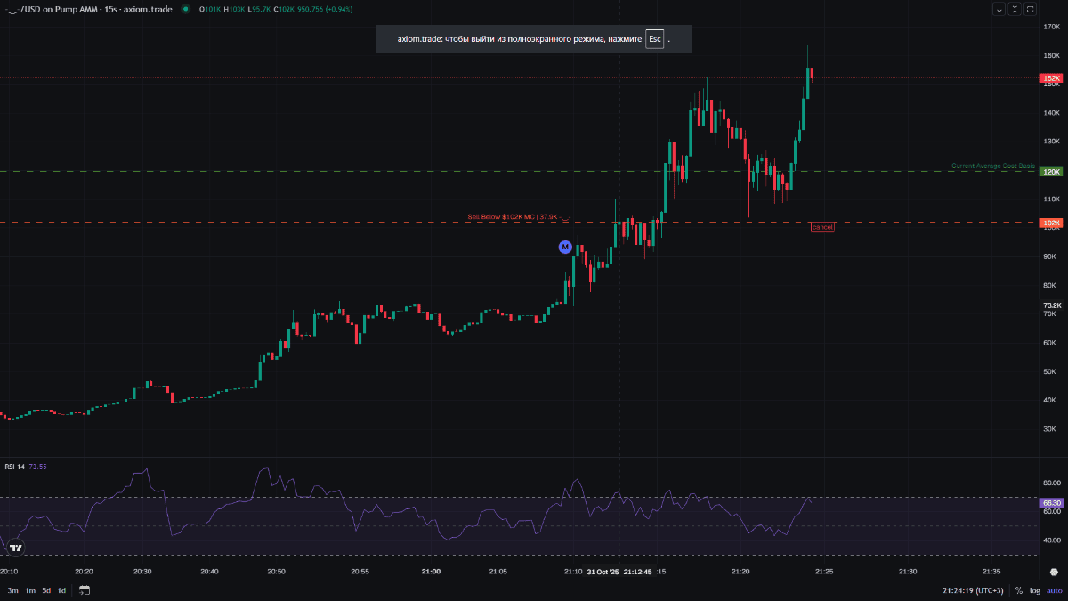Image resolution: width=1068 pixels, height=601 pixels.
Task: Click the download arrow icon at top right
Action: [x=999, y=9]
